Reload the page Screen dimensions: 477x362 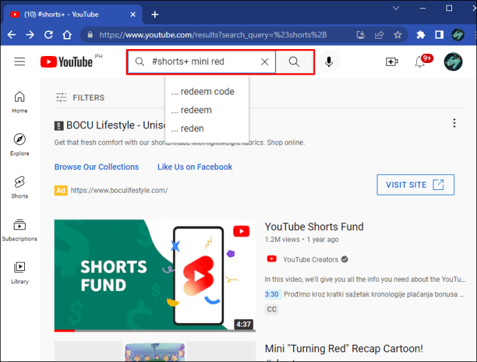[x=48, y=35]
